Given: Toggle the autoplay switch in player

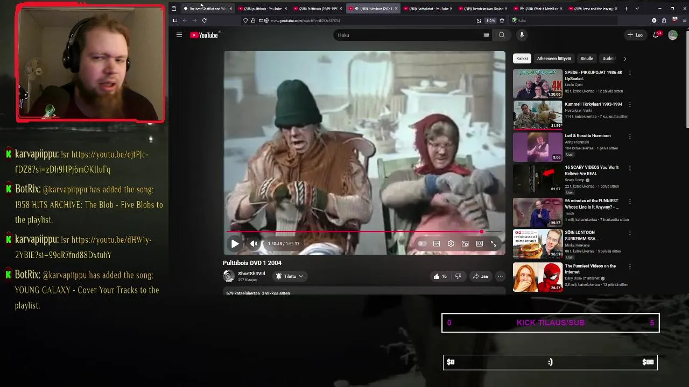Looking at the screenshot, I should pyautogui.click(x=422, y=243).
